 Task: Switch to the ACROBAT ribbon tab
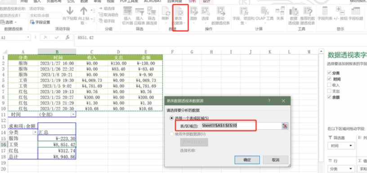tap(152, 1)
